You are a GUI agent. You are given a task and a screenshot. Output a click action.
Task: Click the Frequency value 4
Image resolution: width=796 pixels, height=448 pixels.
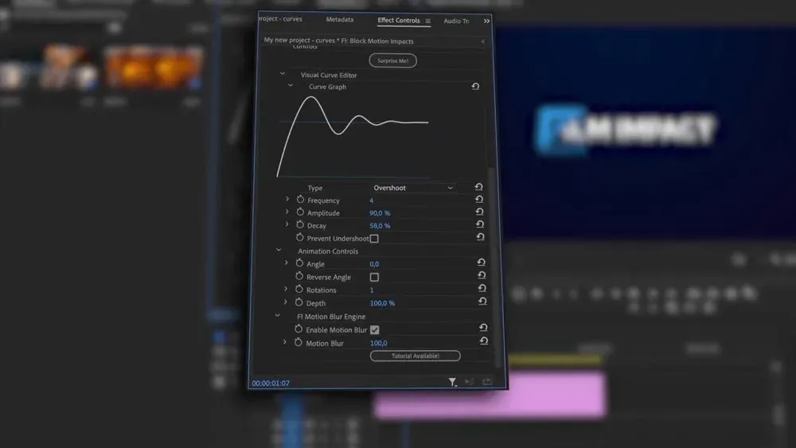[x=372, y=201]
